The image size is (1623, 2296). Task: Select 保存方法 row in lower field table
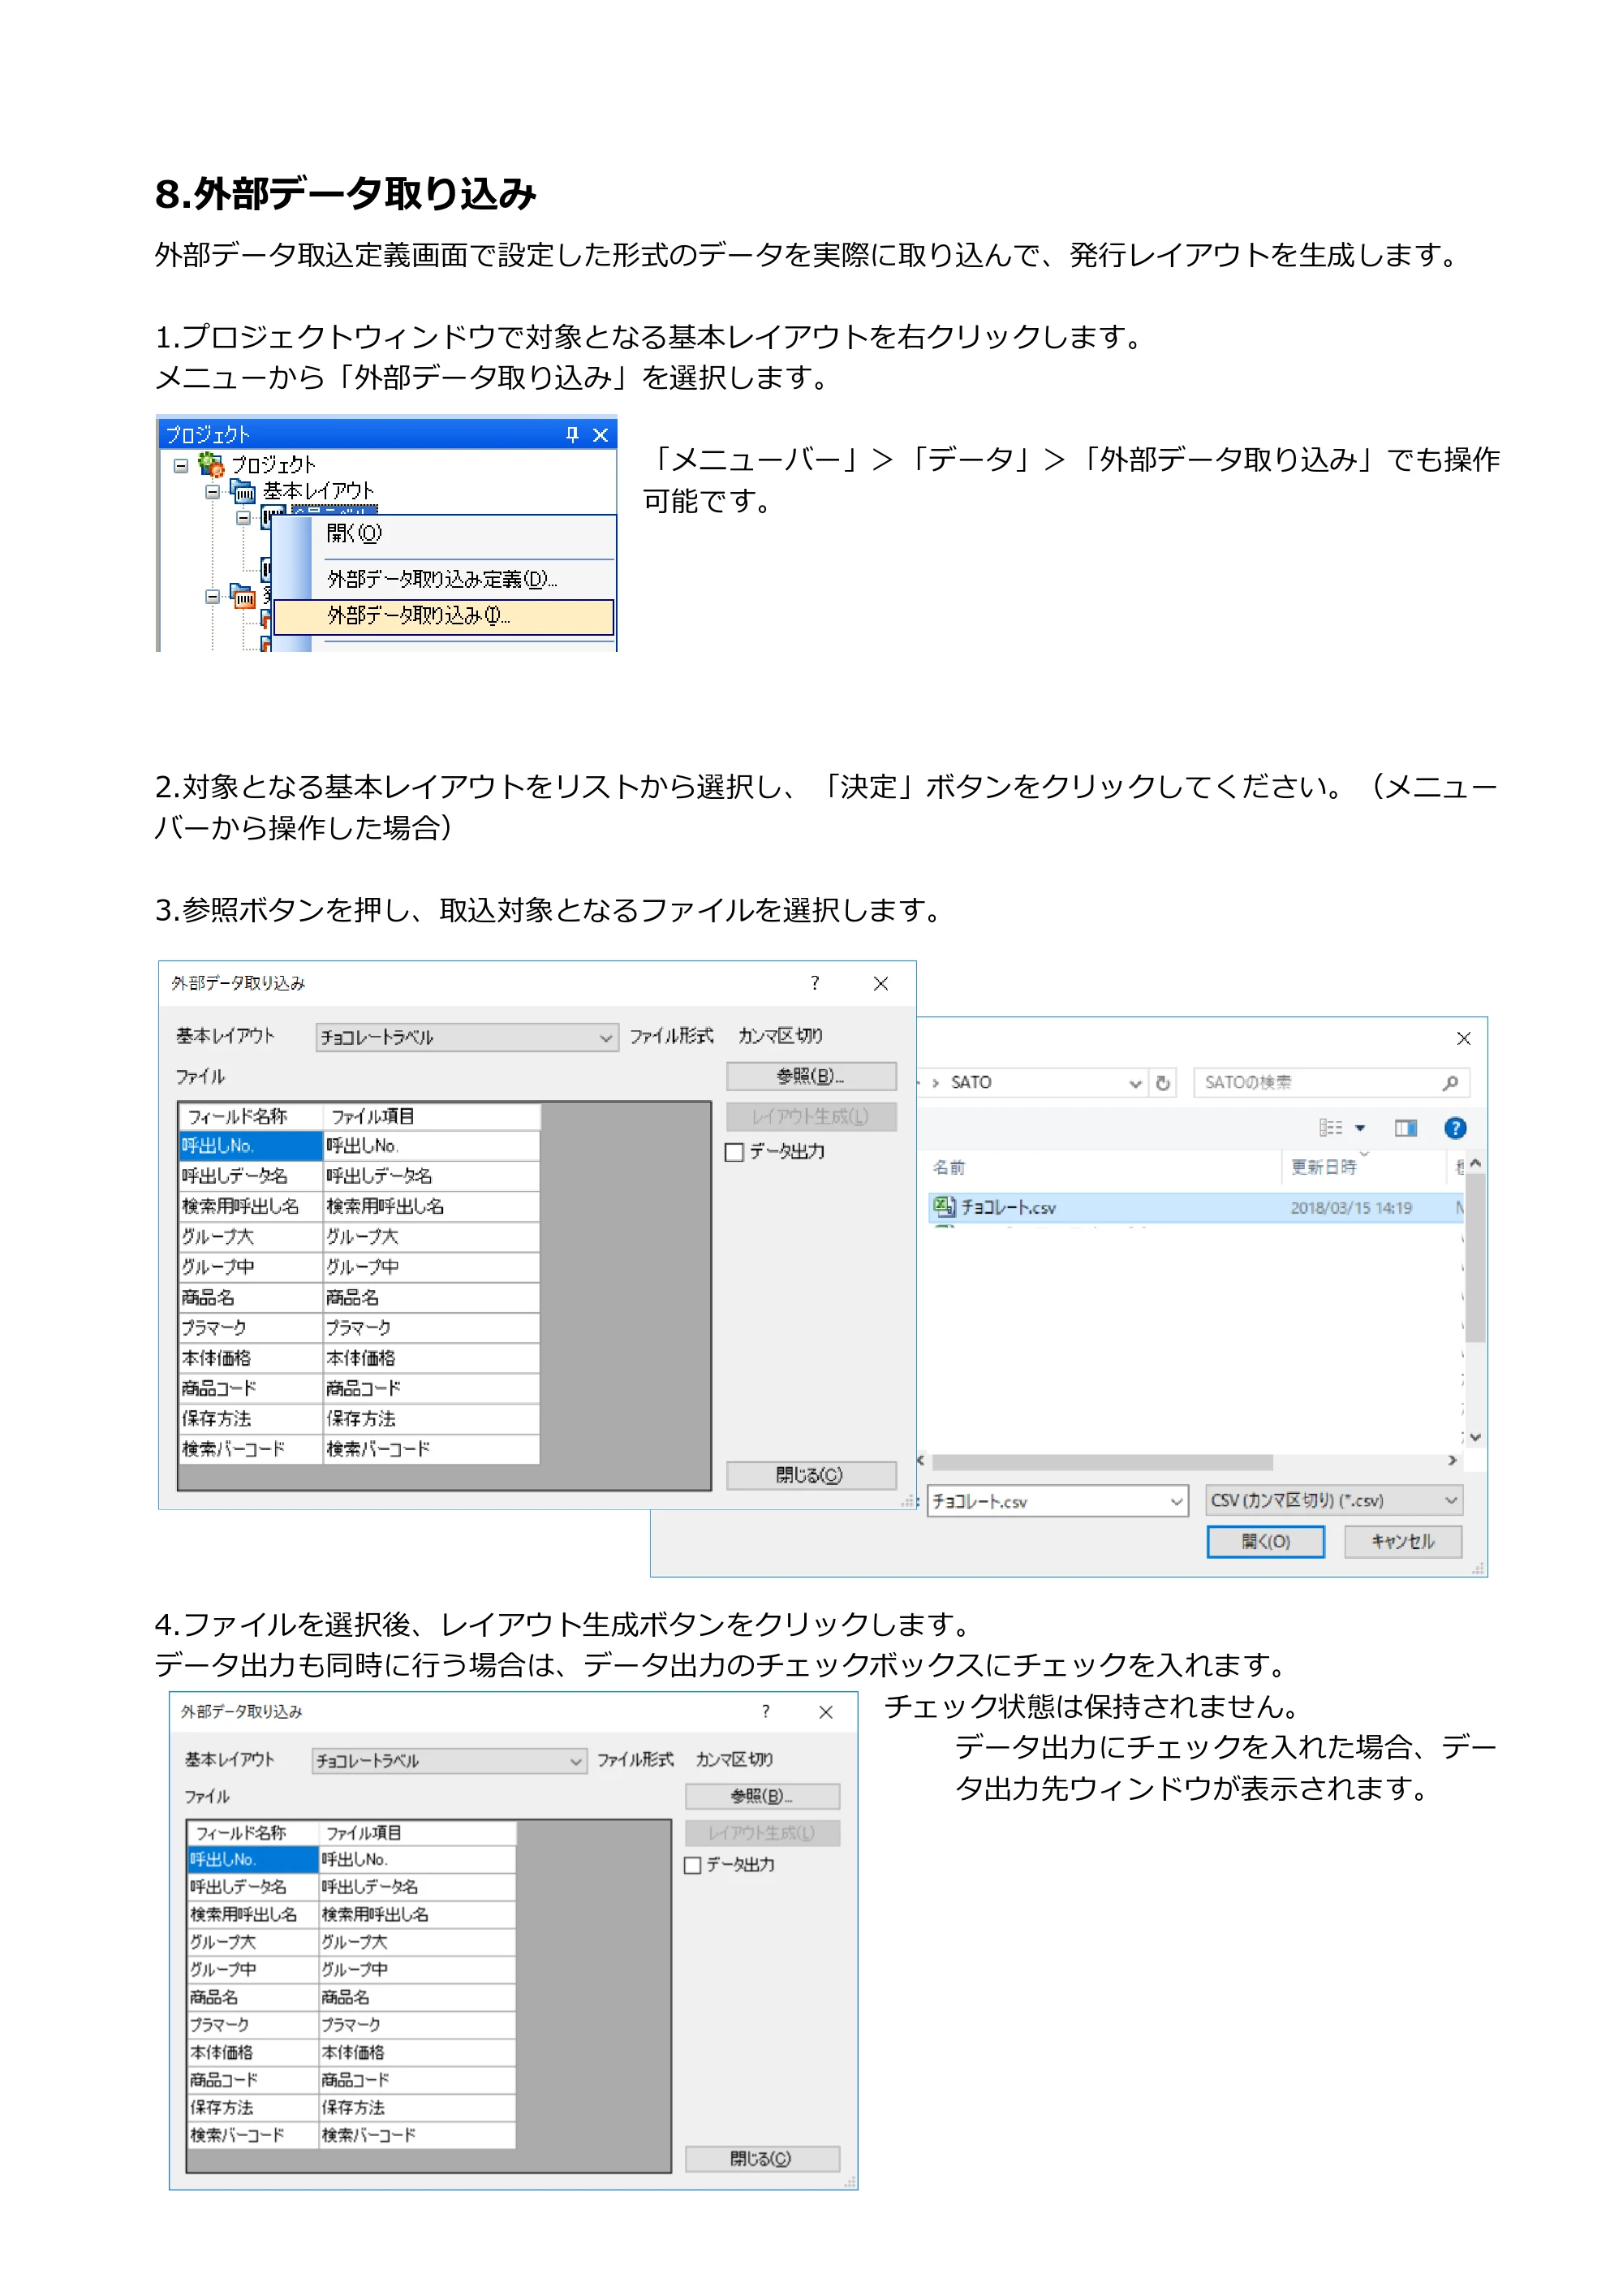[351, 2107]
